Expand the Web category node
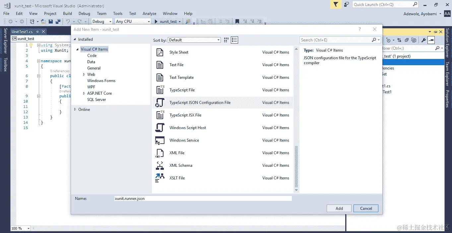The width and height of the screenshot is (452, 233). pyautogui.click(x=84, y=74)
